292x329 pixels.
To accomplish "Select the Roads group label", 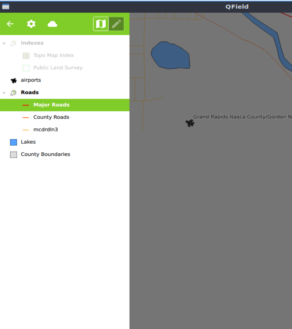I will [x=30, y=92].
